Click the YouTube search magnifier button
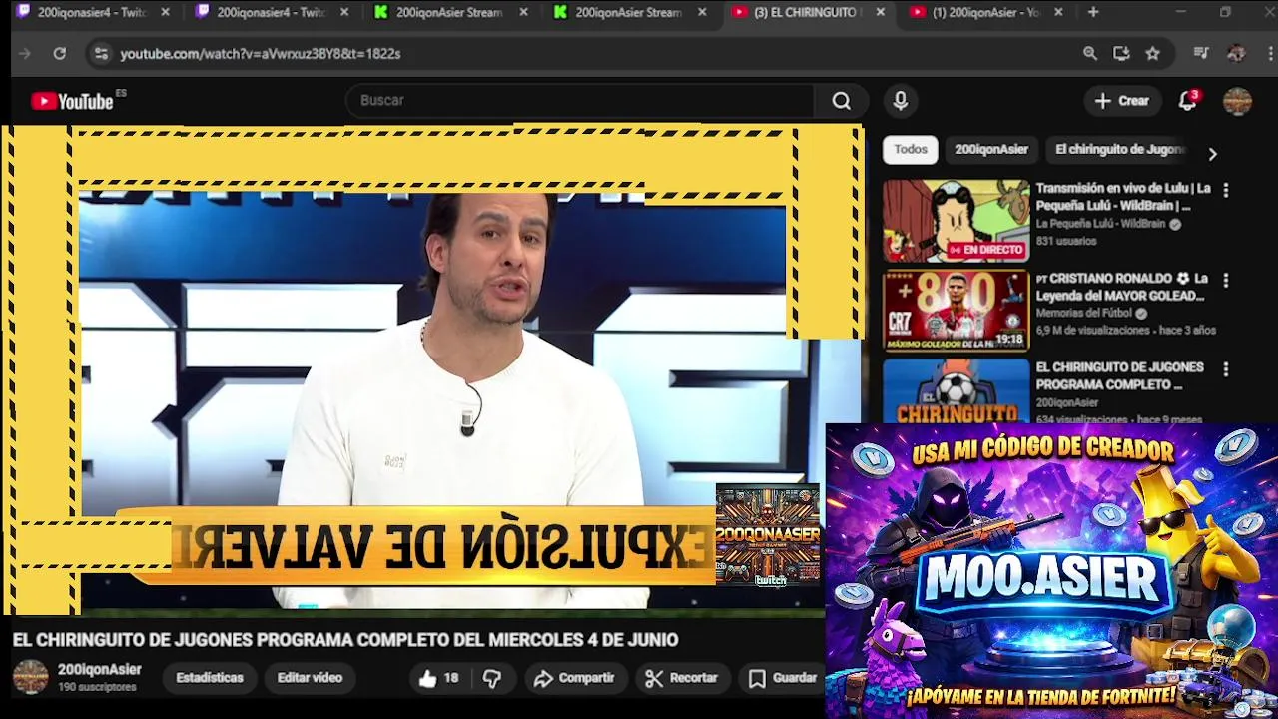The width and height of the screenshot is (1278, 719). coord(842,101)
